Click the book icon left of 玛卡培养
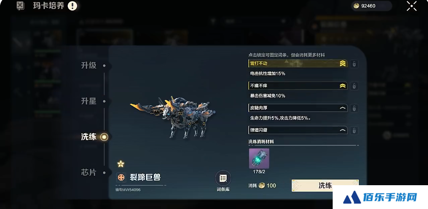Image resolution: width=428 pixels, height=209 pixels. coord(21,5)
